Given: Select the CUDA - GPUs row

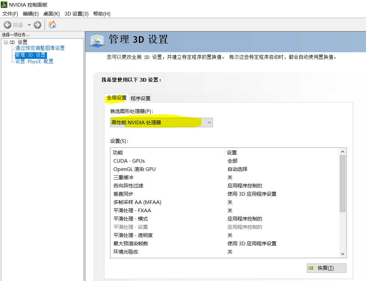Looking at the screenshot, I should [x=225, y=161].
